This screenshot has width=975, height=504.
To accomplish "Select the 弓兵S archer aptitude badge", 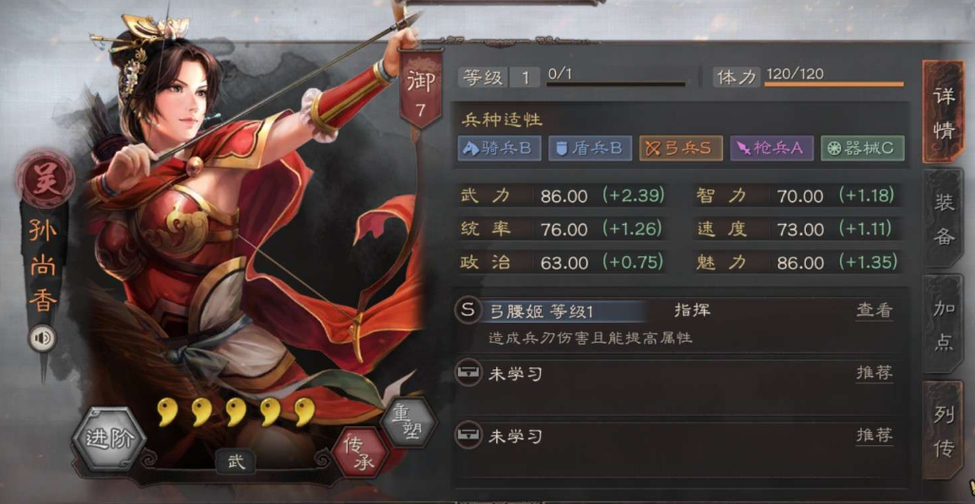I will pos(680,148).
